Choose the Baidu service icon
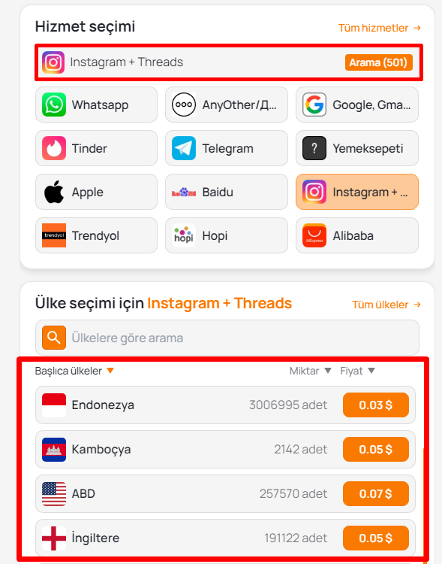The width and height of the screenshot is (442, 564). pyautogui.click(x=184, y=192)
